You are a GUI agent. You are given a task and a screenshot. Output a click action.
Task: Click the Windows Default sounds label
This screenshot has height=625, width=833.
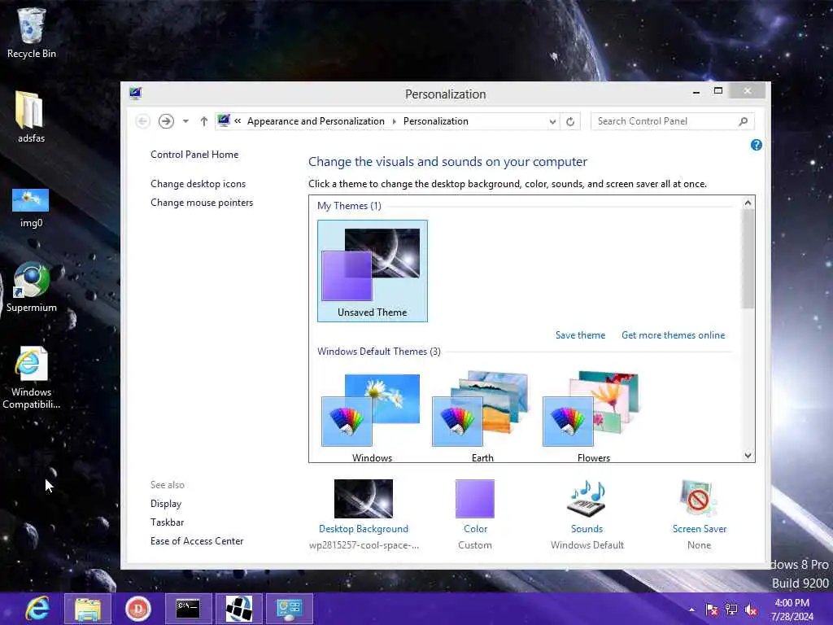click(587, 544)
